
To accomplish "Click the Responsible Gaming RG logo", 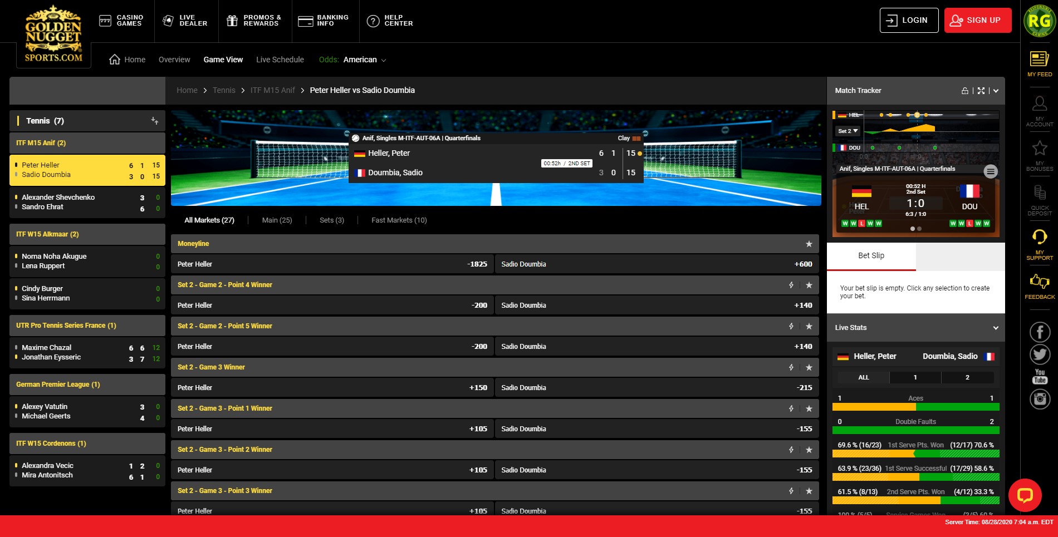I will point(1039,21).
